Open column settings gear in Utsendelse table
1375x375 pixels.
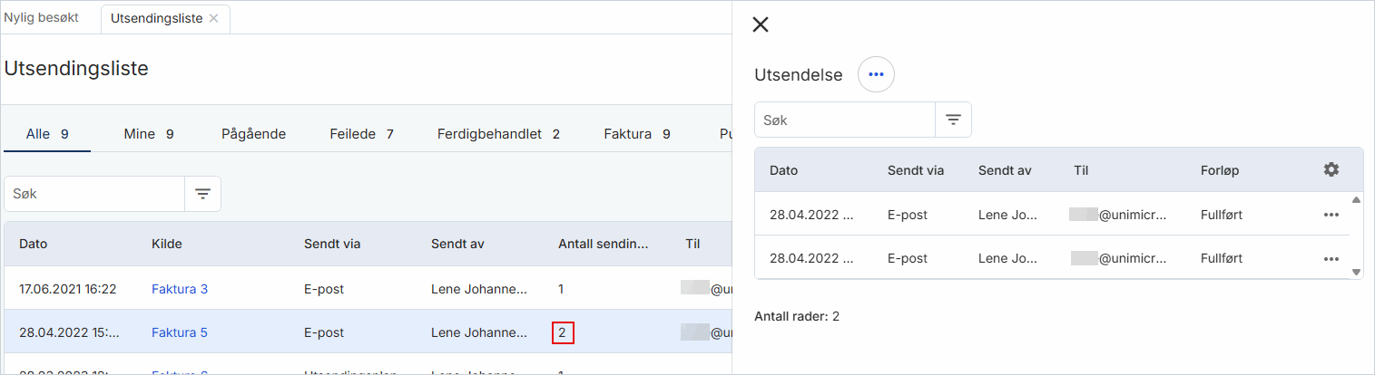[x=1331, y=169]
